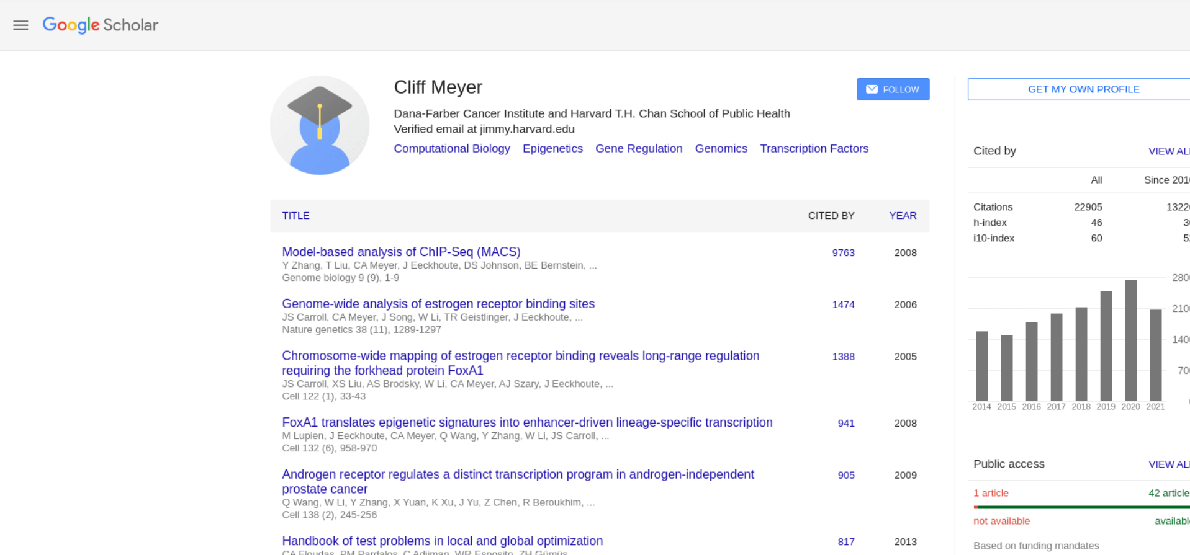
Task: Open the Transcription Factors interest link
Action: pos(814,148)
